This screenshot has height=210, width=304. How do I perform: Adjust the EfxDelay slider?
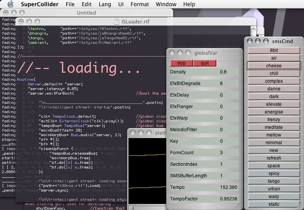point(204,95)
